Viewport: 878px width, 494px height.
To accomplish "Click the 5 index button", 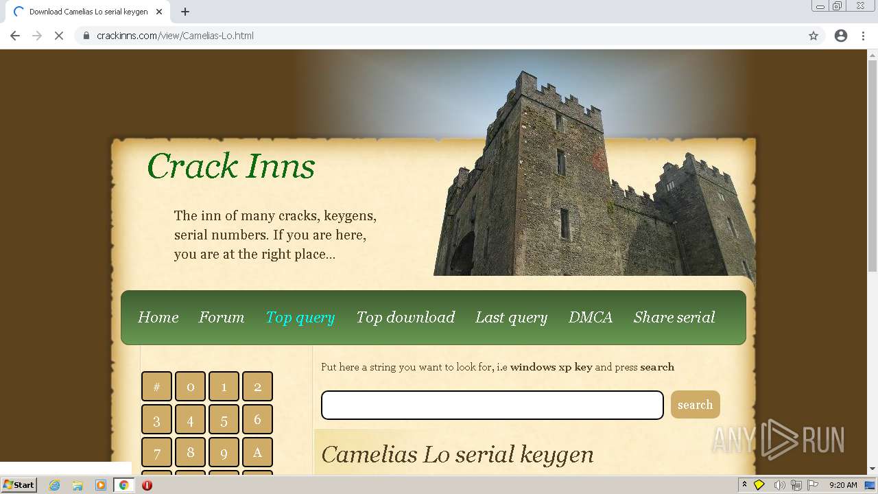I will [x=224, y=419].
